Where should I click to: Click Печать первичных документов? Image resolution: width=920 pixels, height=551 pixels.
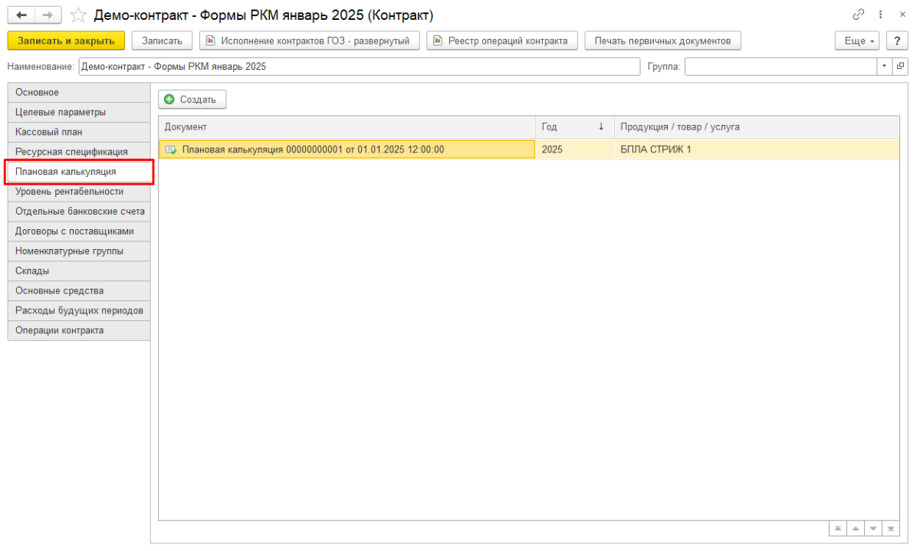[662, 41]
